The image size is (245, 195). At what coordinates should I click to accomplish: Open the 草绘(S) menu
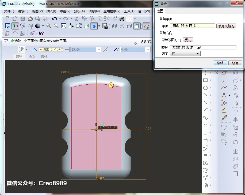[x=65, y=11]
